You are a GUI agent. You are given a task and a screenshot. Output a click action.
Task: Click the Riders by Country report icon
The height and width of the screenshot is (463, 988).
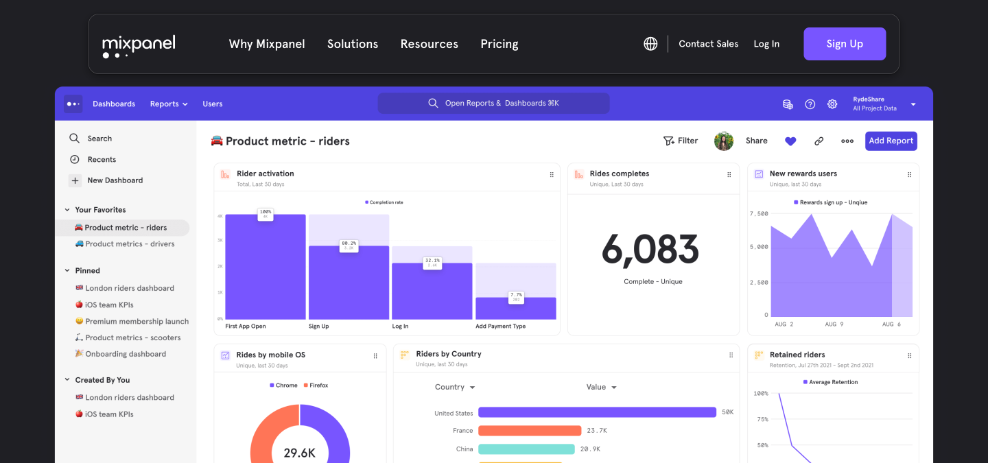[405, 355]
